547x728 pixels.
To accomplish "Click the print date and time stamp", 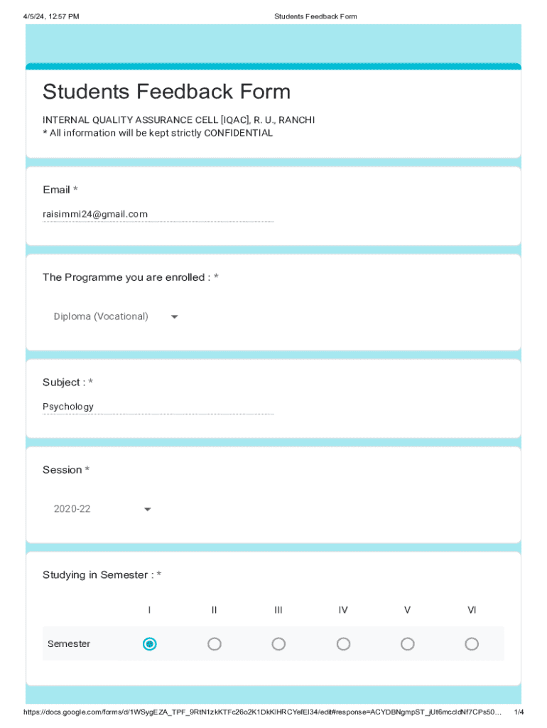I will 51,16.
